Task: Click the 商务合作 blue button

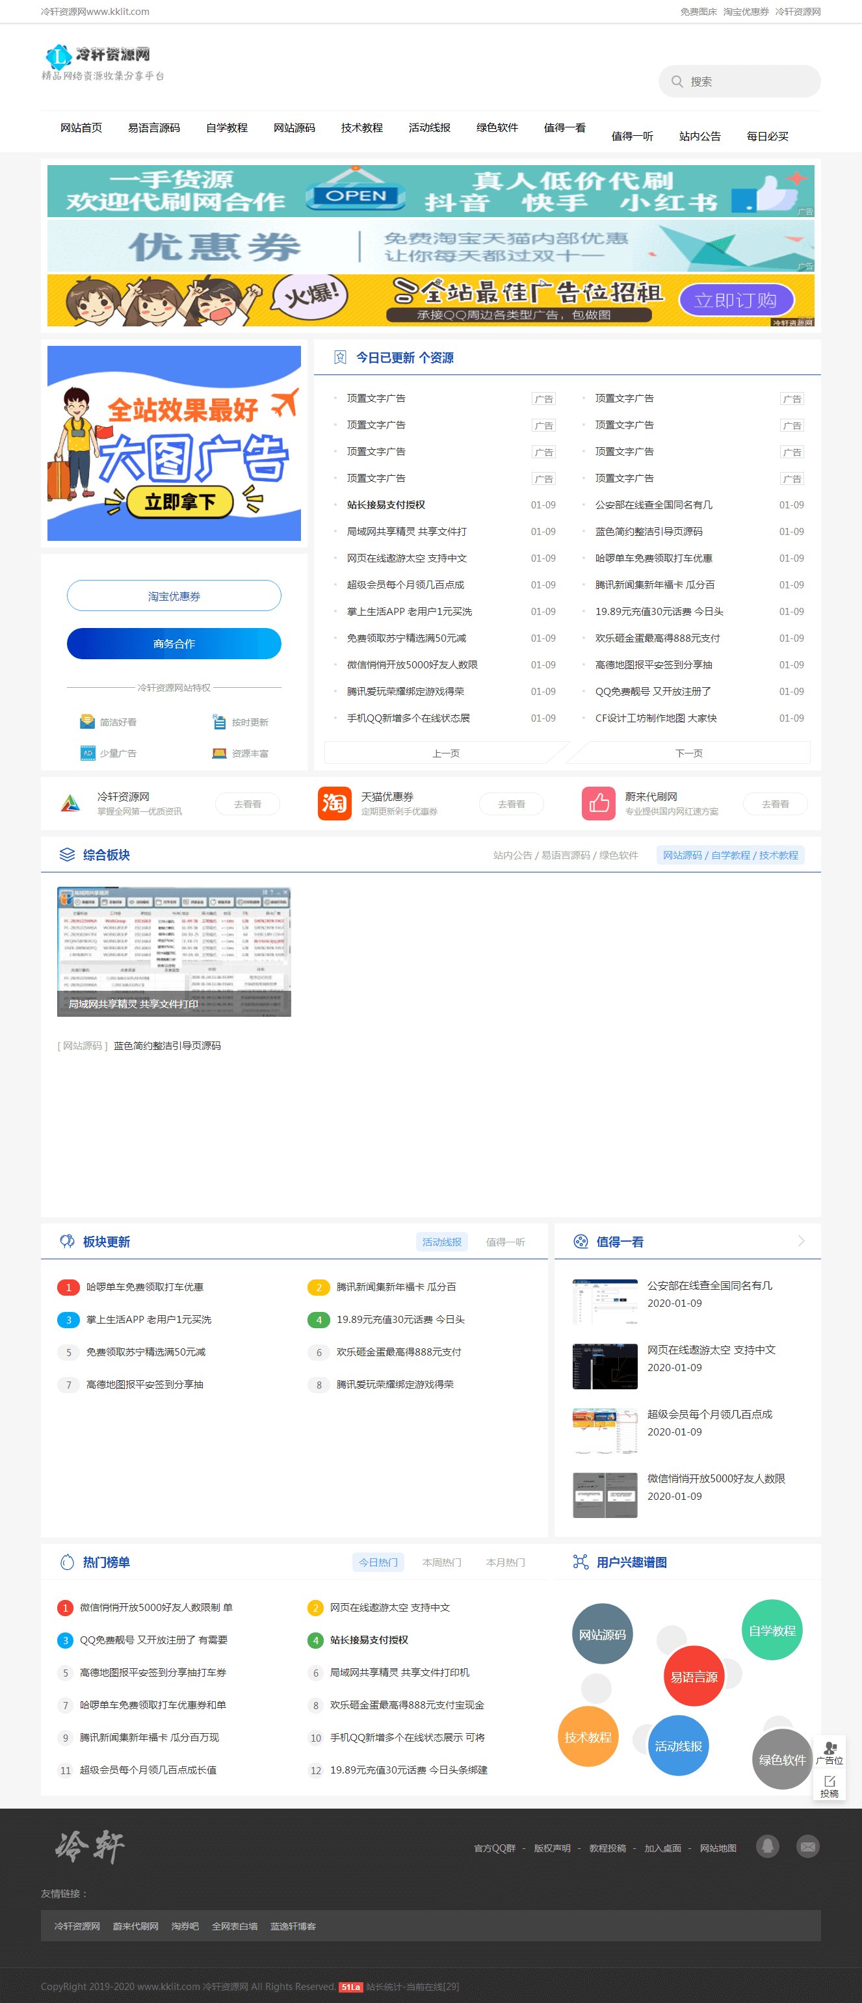Action: tap(174, 644)
